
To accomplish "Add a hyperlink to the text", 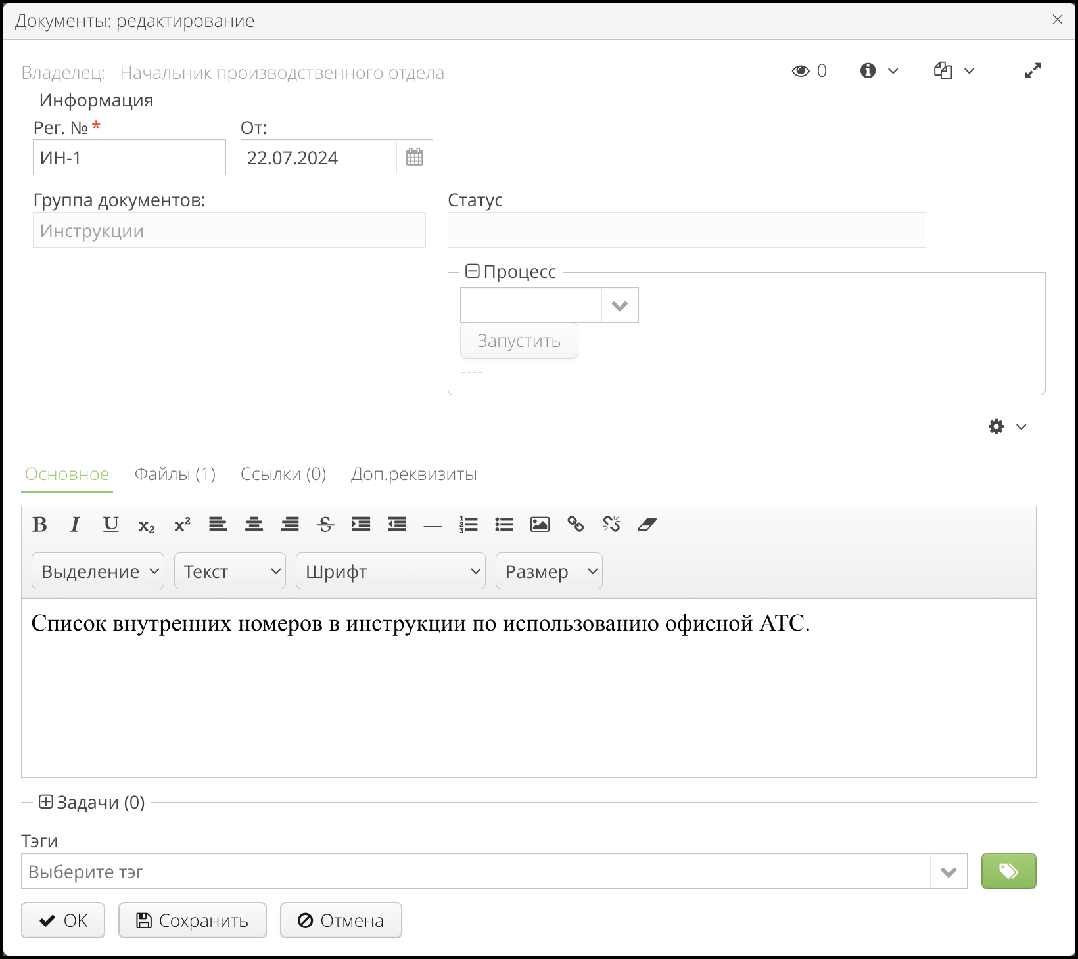I will pyautogui.click(x=575, y=524).
